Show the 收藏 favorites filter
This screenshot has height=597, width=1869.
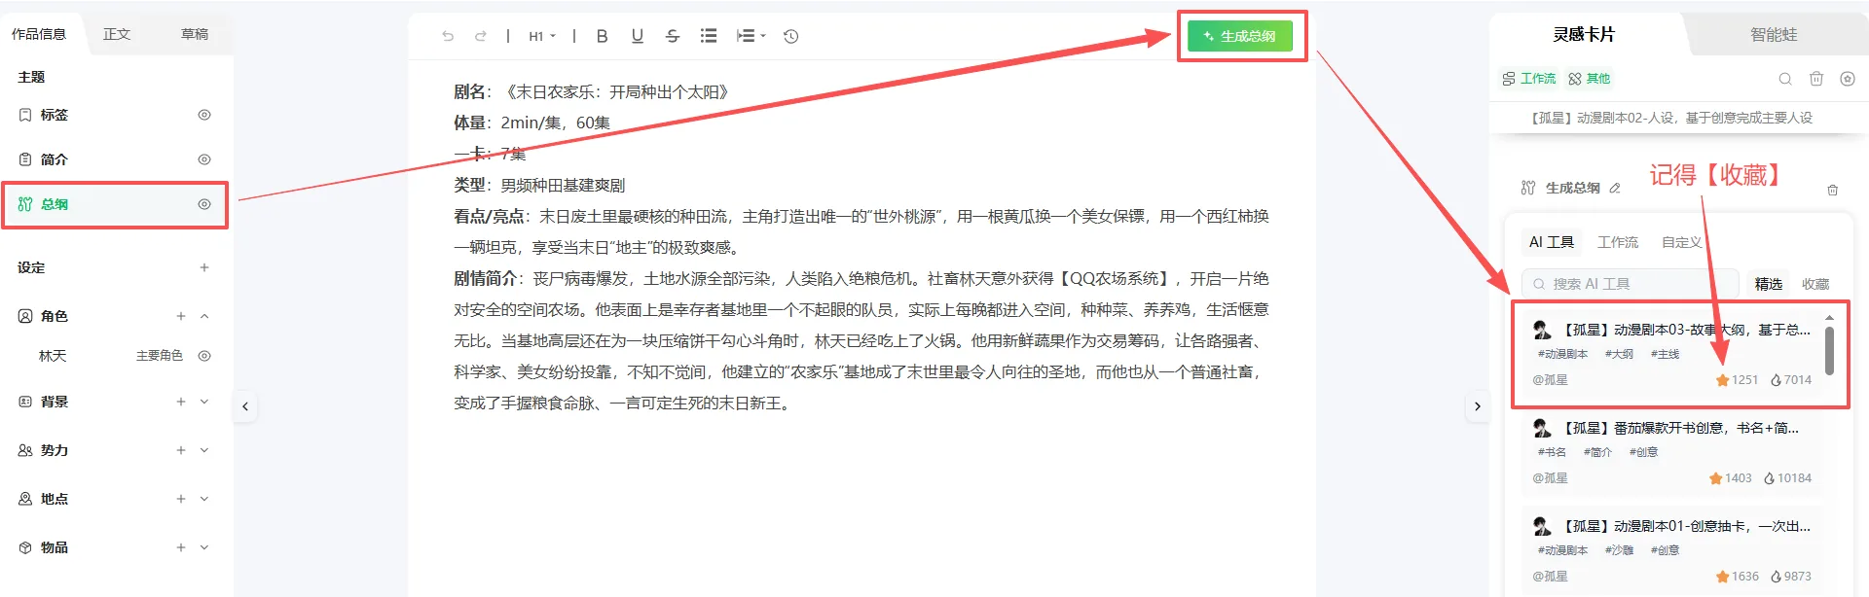(1815, 284)
